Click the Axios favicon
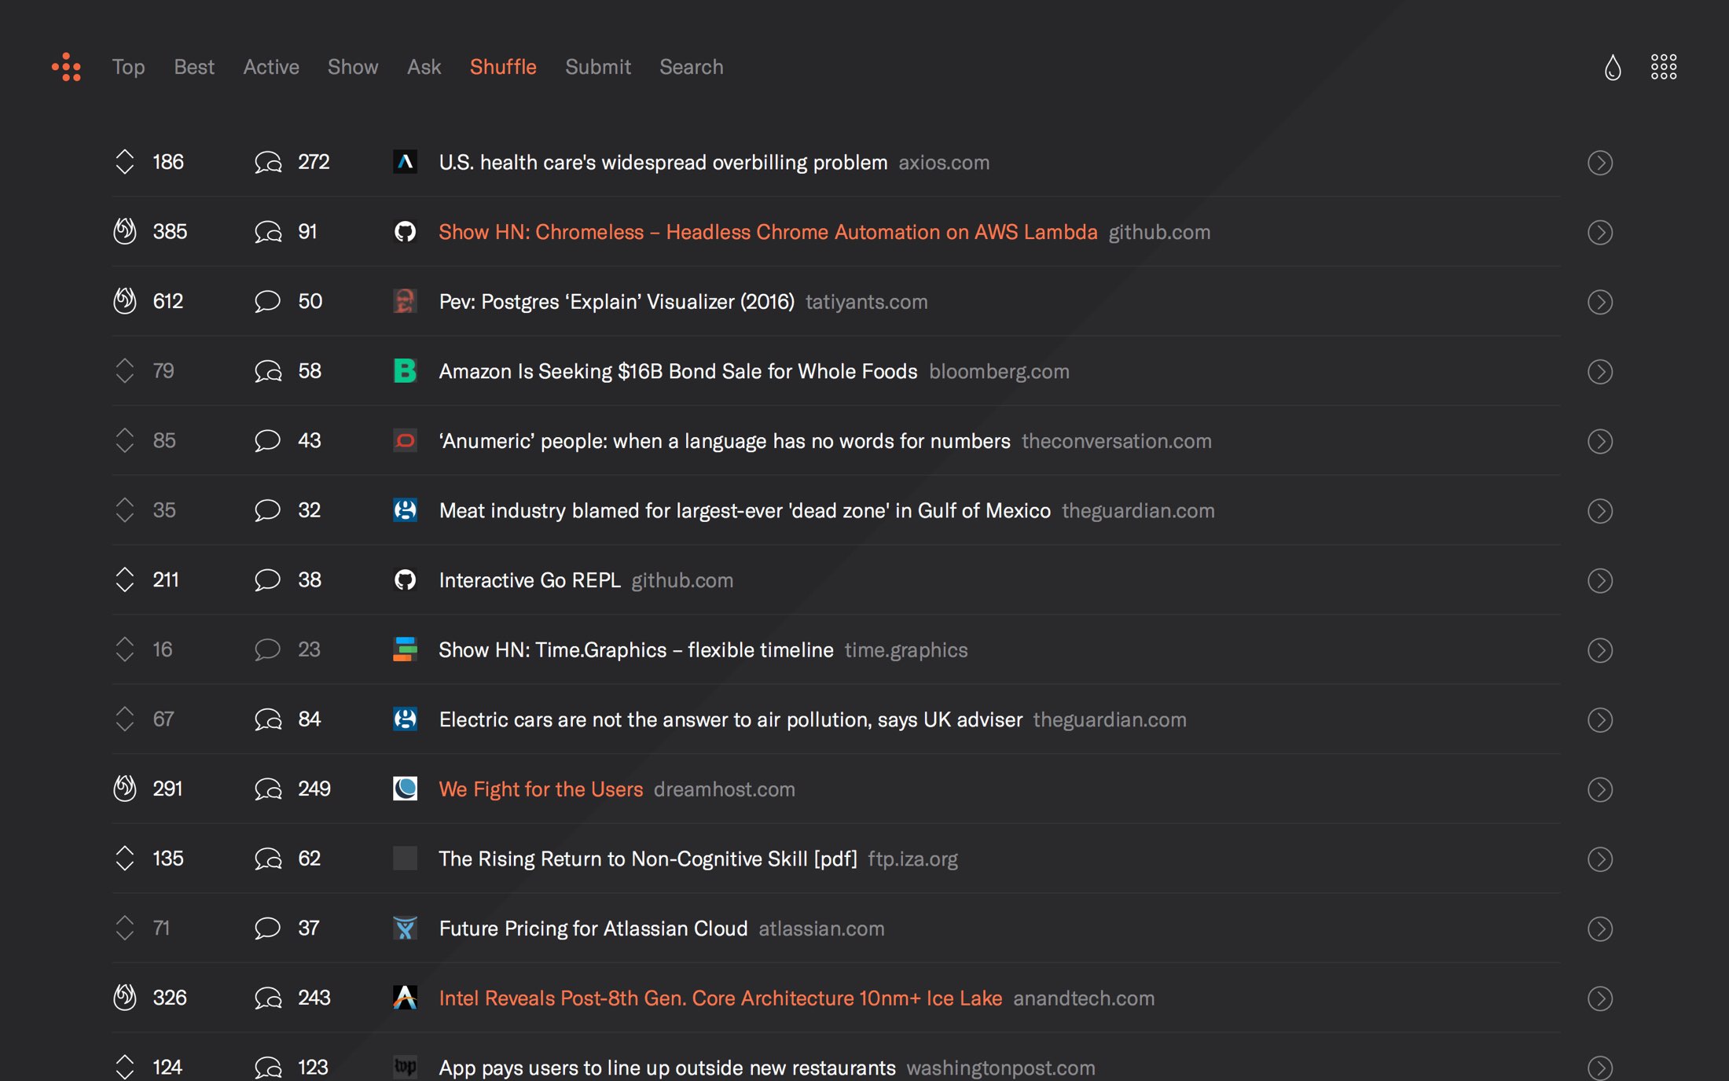This screenshot has width=1729, height=1081. coord(405,162)
